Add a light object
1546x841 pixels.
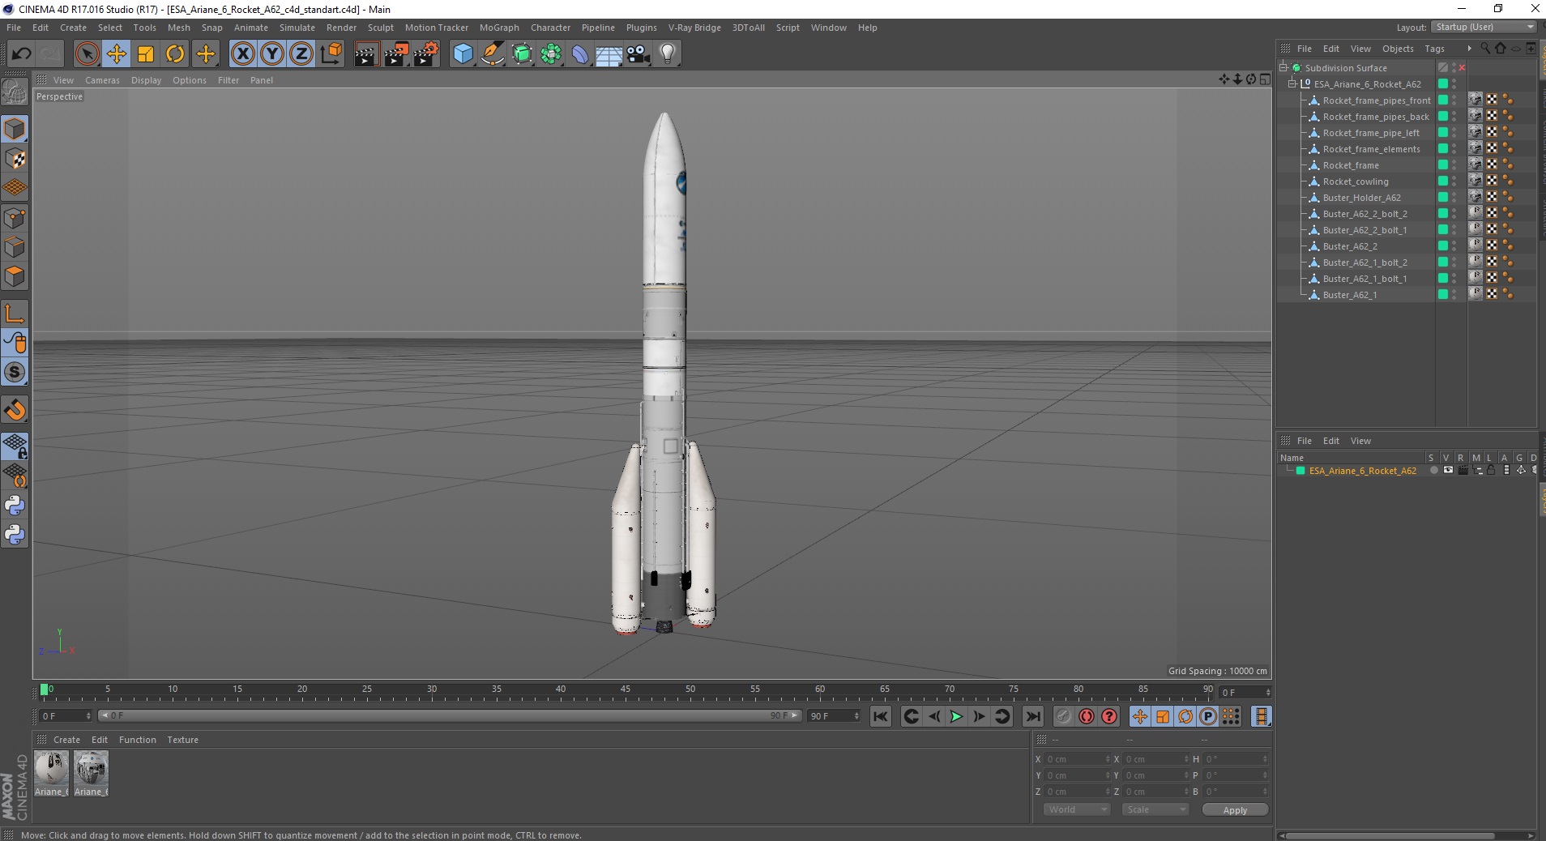coord(668,54)
